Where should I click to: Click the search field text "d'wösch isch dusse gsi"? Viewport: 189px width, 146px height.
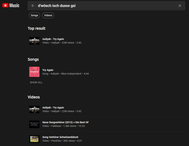coord(57,6)
